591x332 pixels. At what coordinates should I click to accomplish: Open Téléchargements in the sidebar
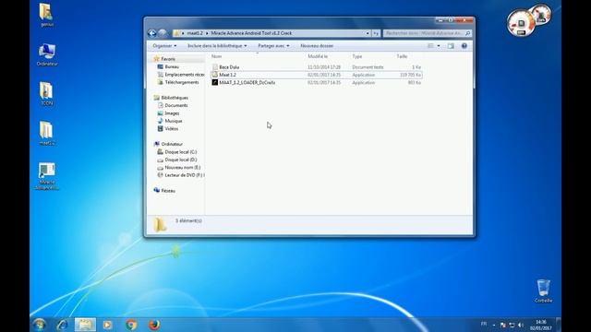(178, 82)
